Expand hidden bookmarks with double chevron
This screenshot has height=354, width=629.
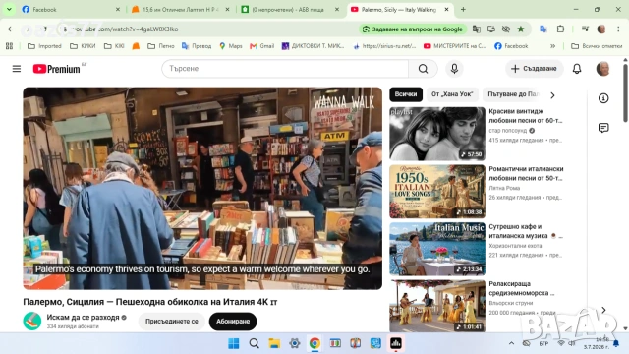[552, 46]
